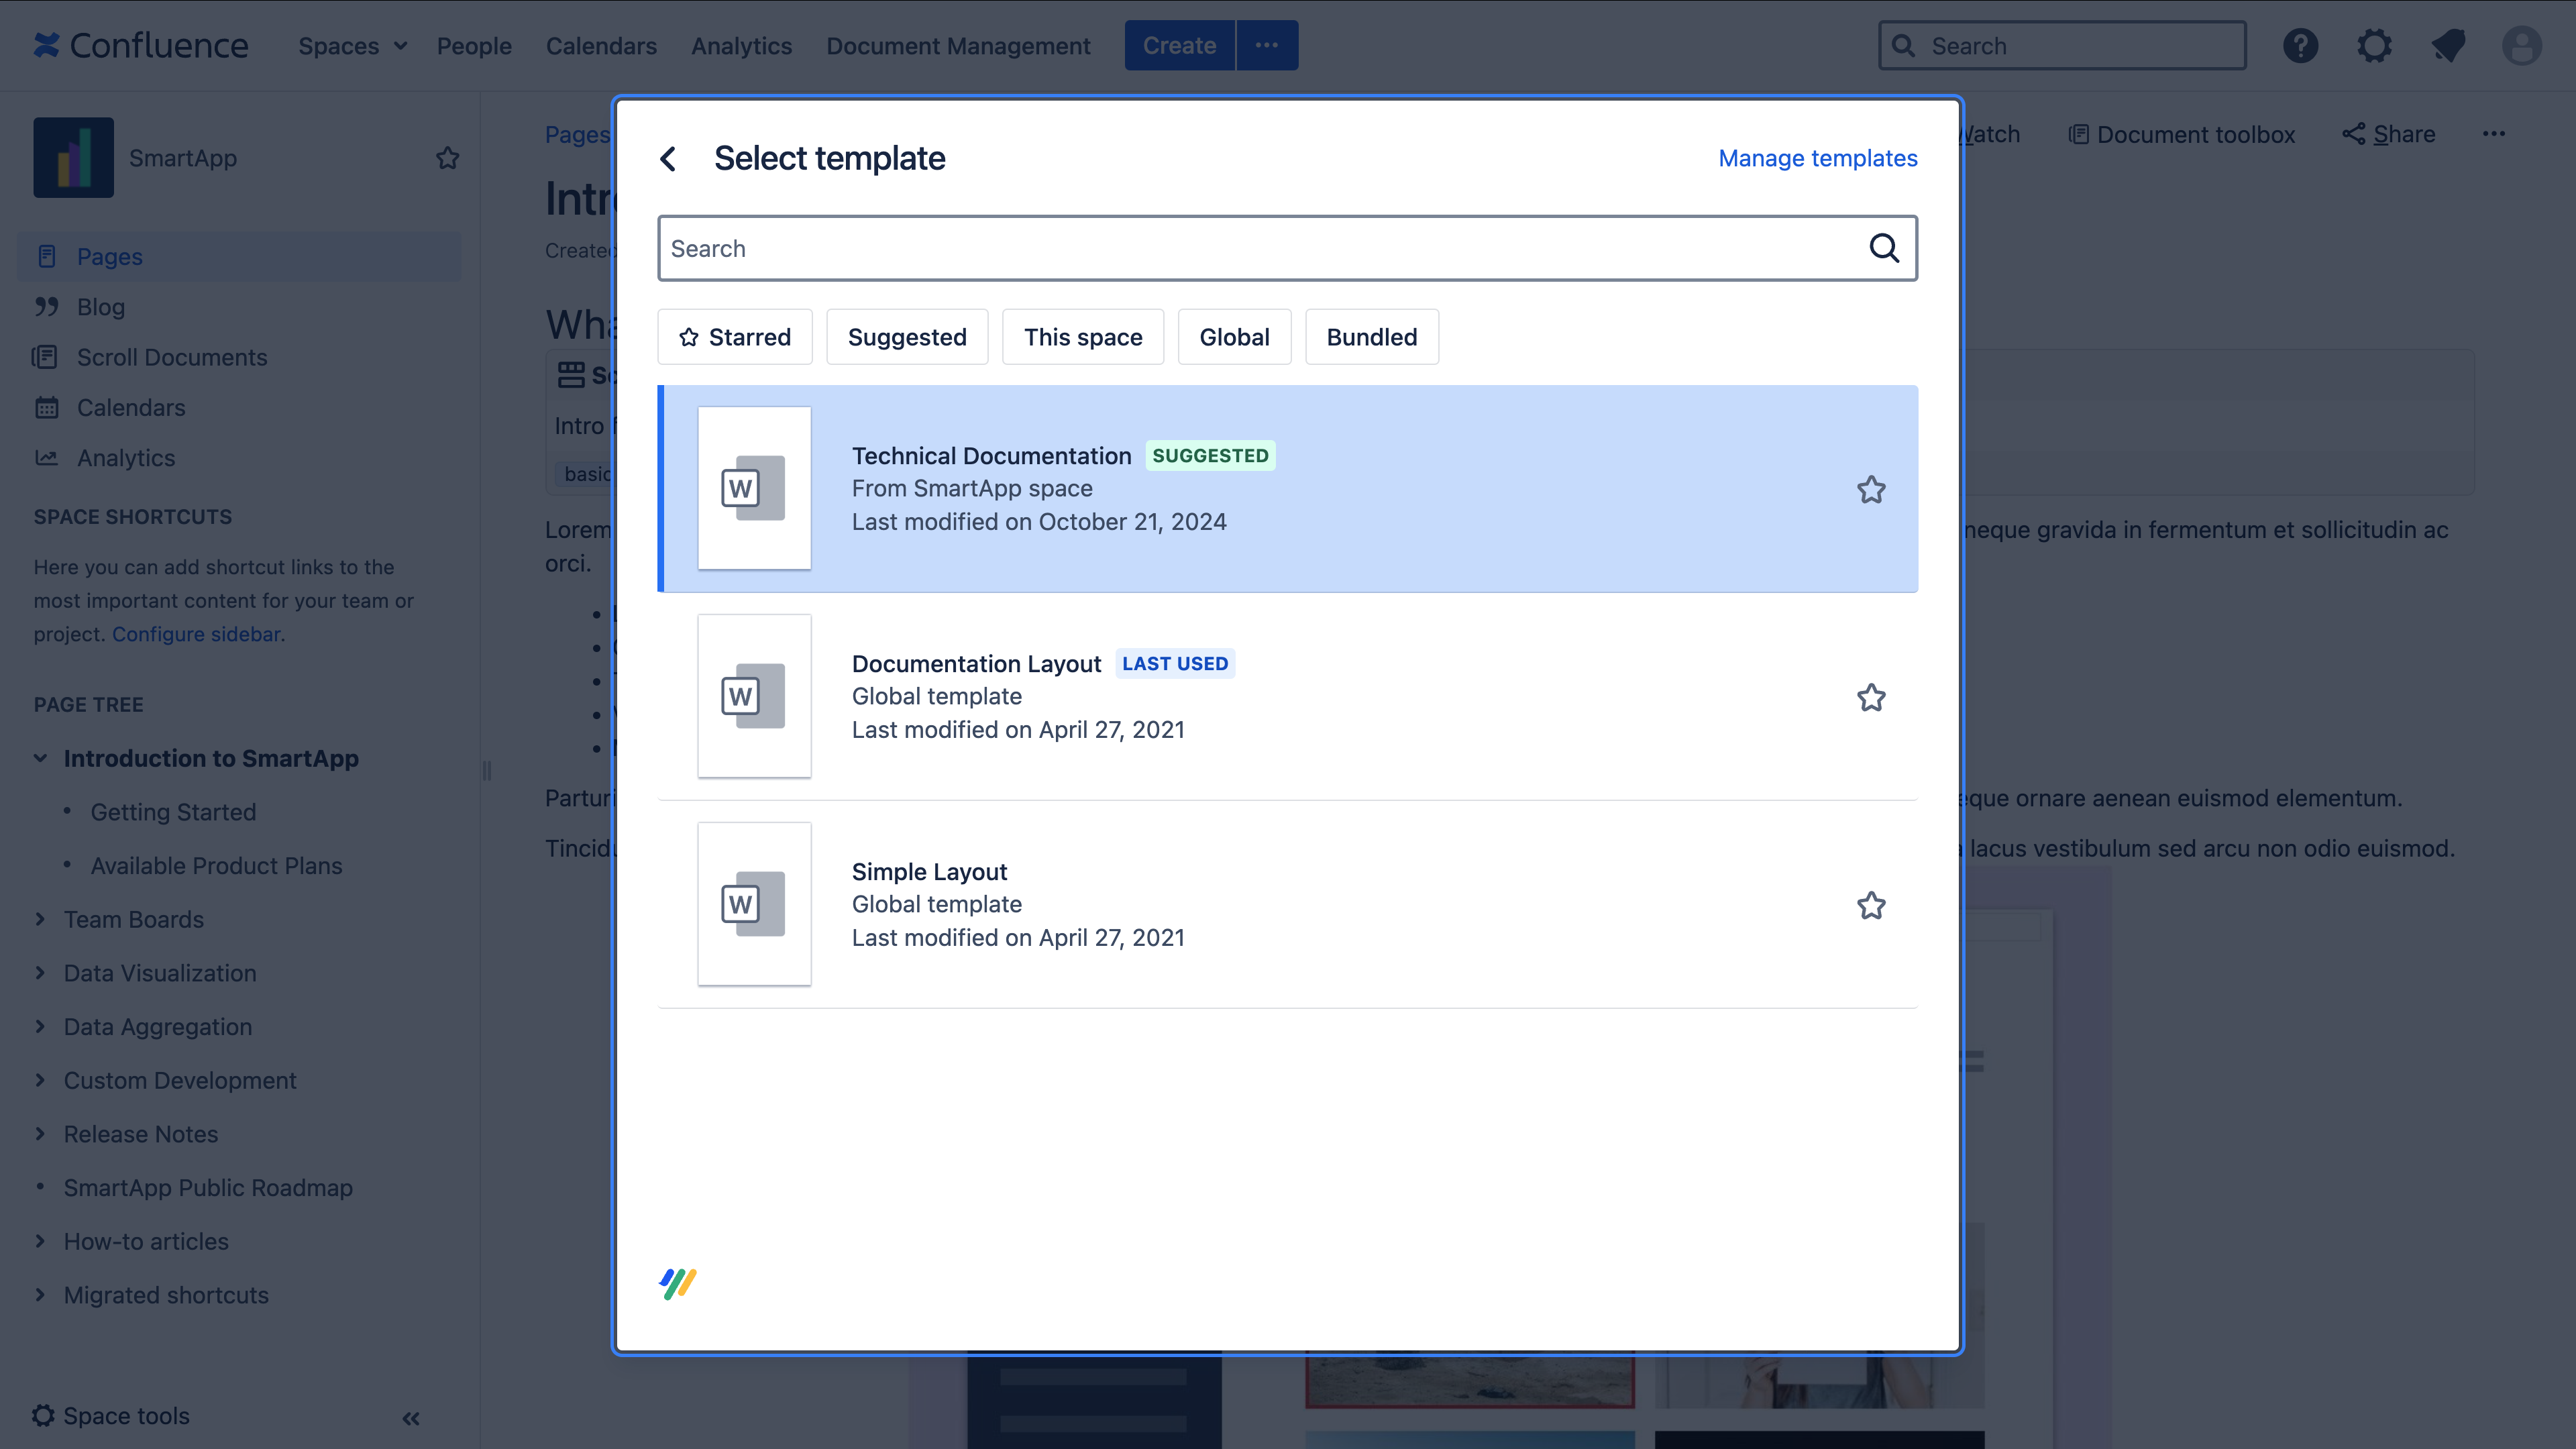Open notifications bell icon
Viewport: 2576px width, 1449px height.
tap(2448, 46)
